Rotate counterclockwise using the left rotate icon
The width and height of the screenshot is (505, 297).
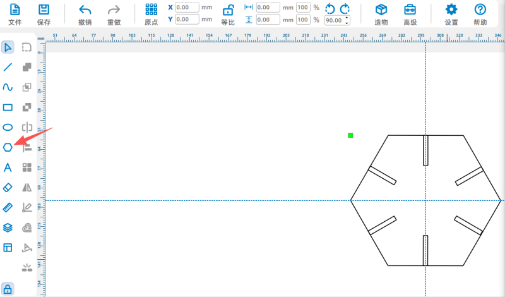tap(330, 8)
